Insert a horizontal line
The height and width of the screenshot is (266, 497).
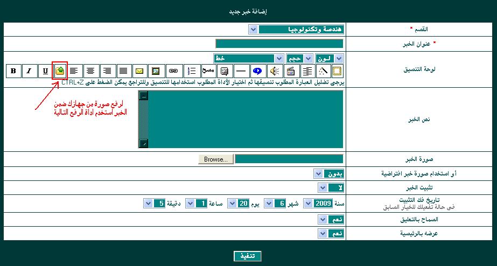(241, 71)
